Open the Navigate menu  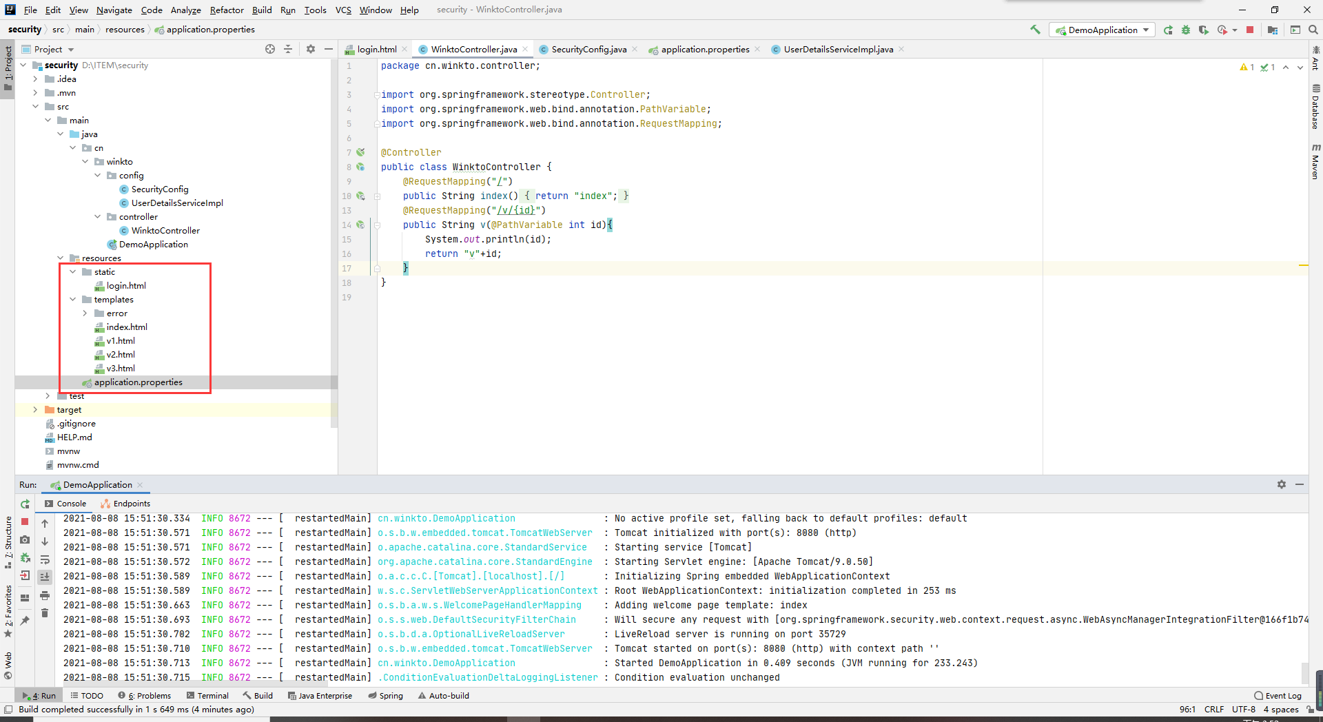click(114, 10)
